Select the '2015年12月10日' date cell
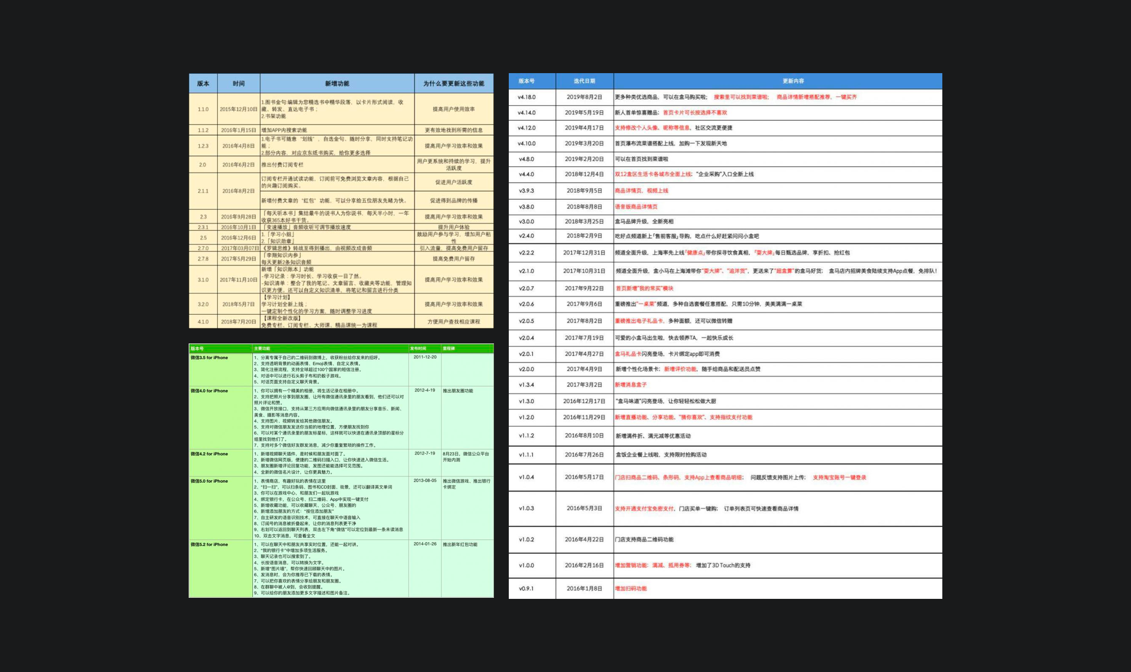The image size is (1131, 672). point(238,109)
